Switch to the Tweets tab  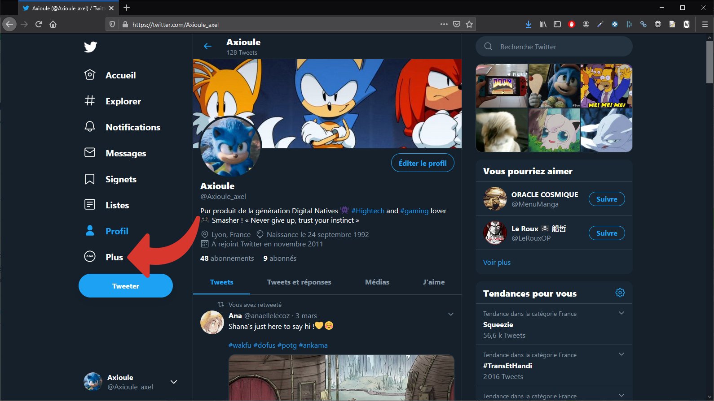coord(222,282)
